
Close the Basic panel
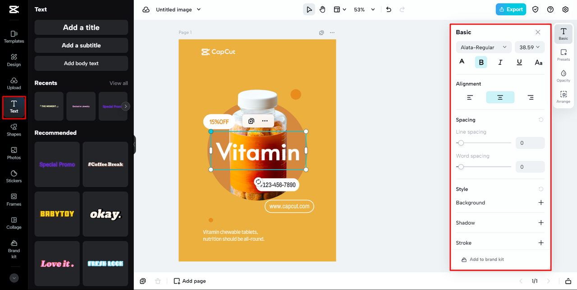click(x=538, y=32)
